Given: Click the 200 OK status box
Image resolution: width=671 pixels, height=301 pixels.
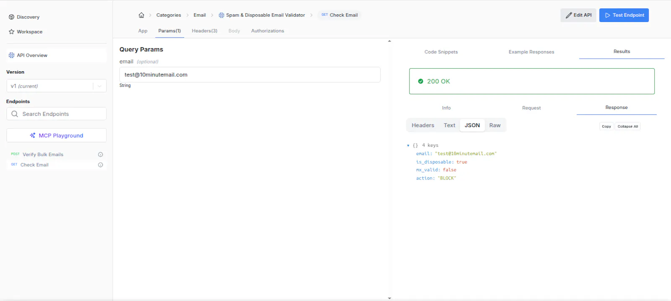Looking at the screenshot, I should [x=532, y=81].
